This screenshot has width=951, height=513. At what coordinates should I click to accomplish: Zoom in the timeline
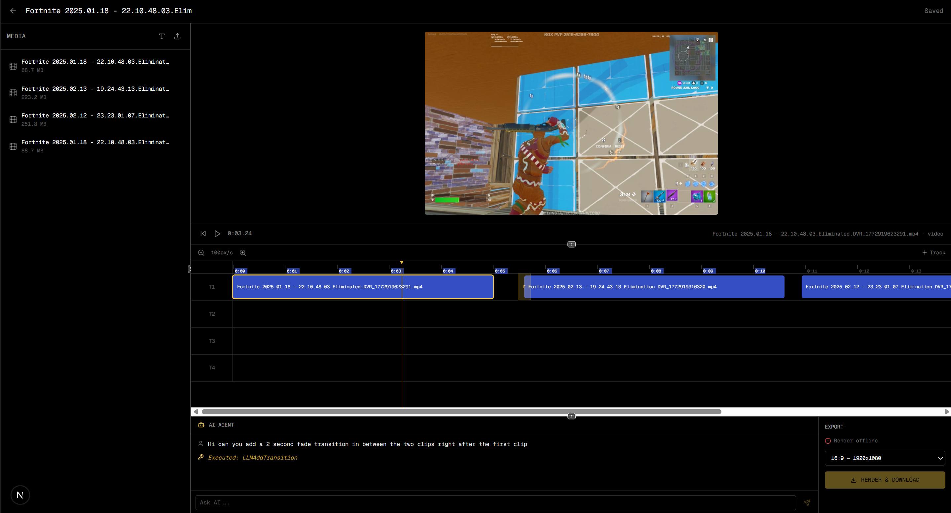(x=242, y=253)
